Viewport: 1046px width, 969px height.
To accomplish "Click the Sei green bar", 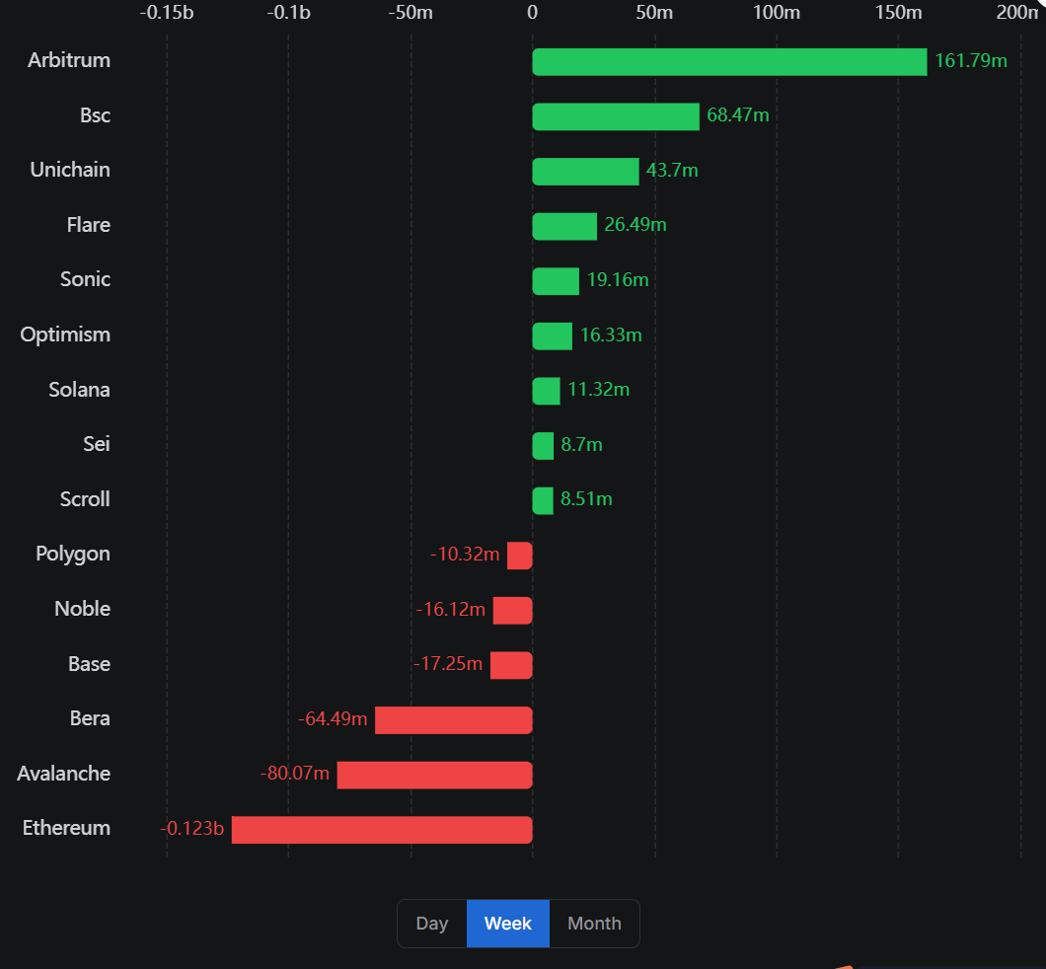I will coord(543,445).
